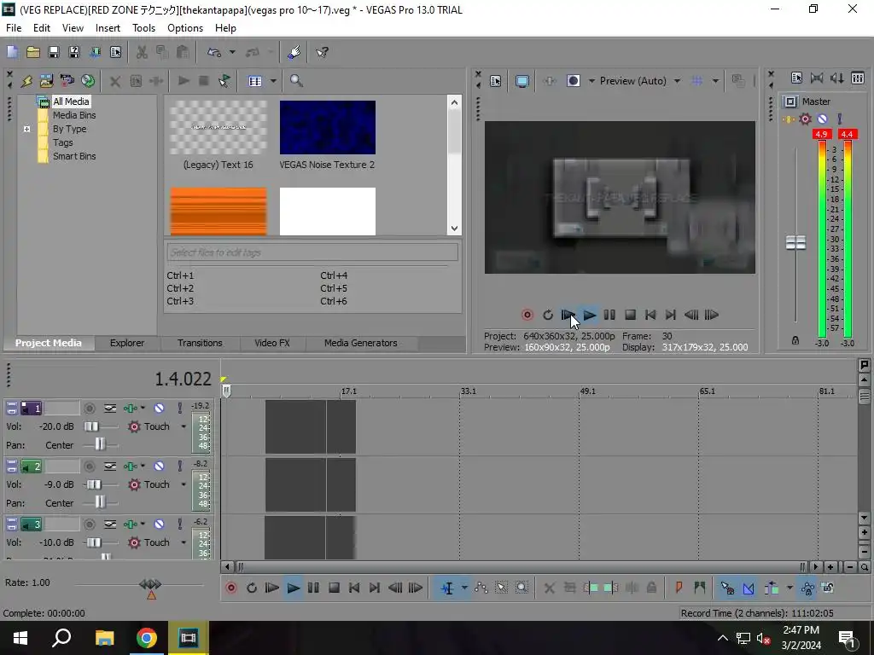Click Record button under the video preview
Viewport: 874px width, 655px height.
pyautogui.click(x=527, y=315)
